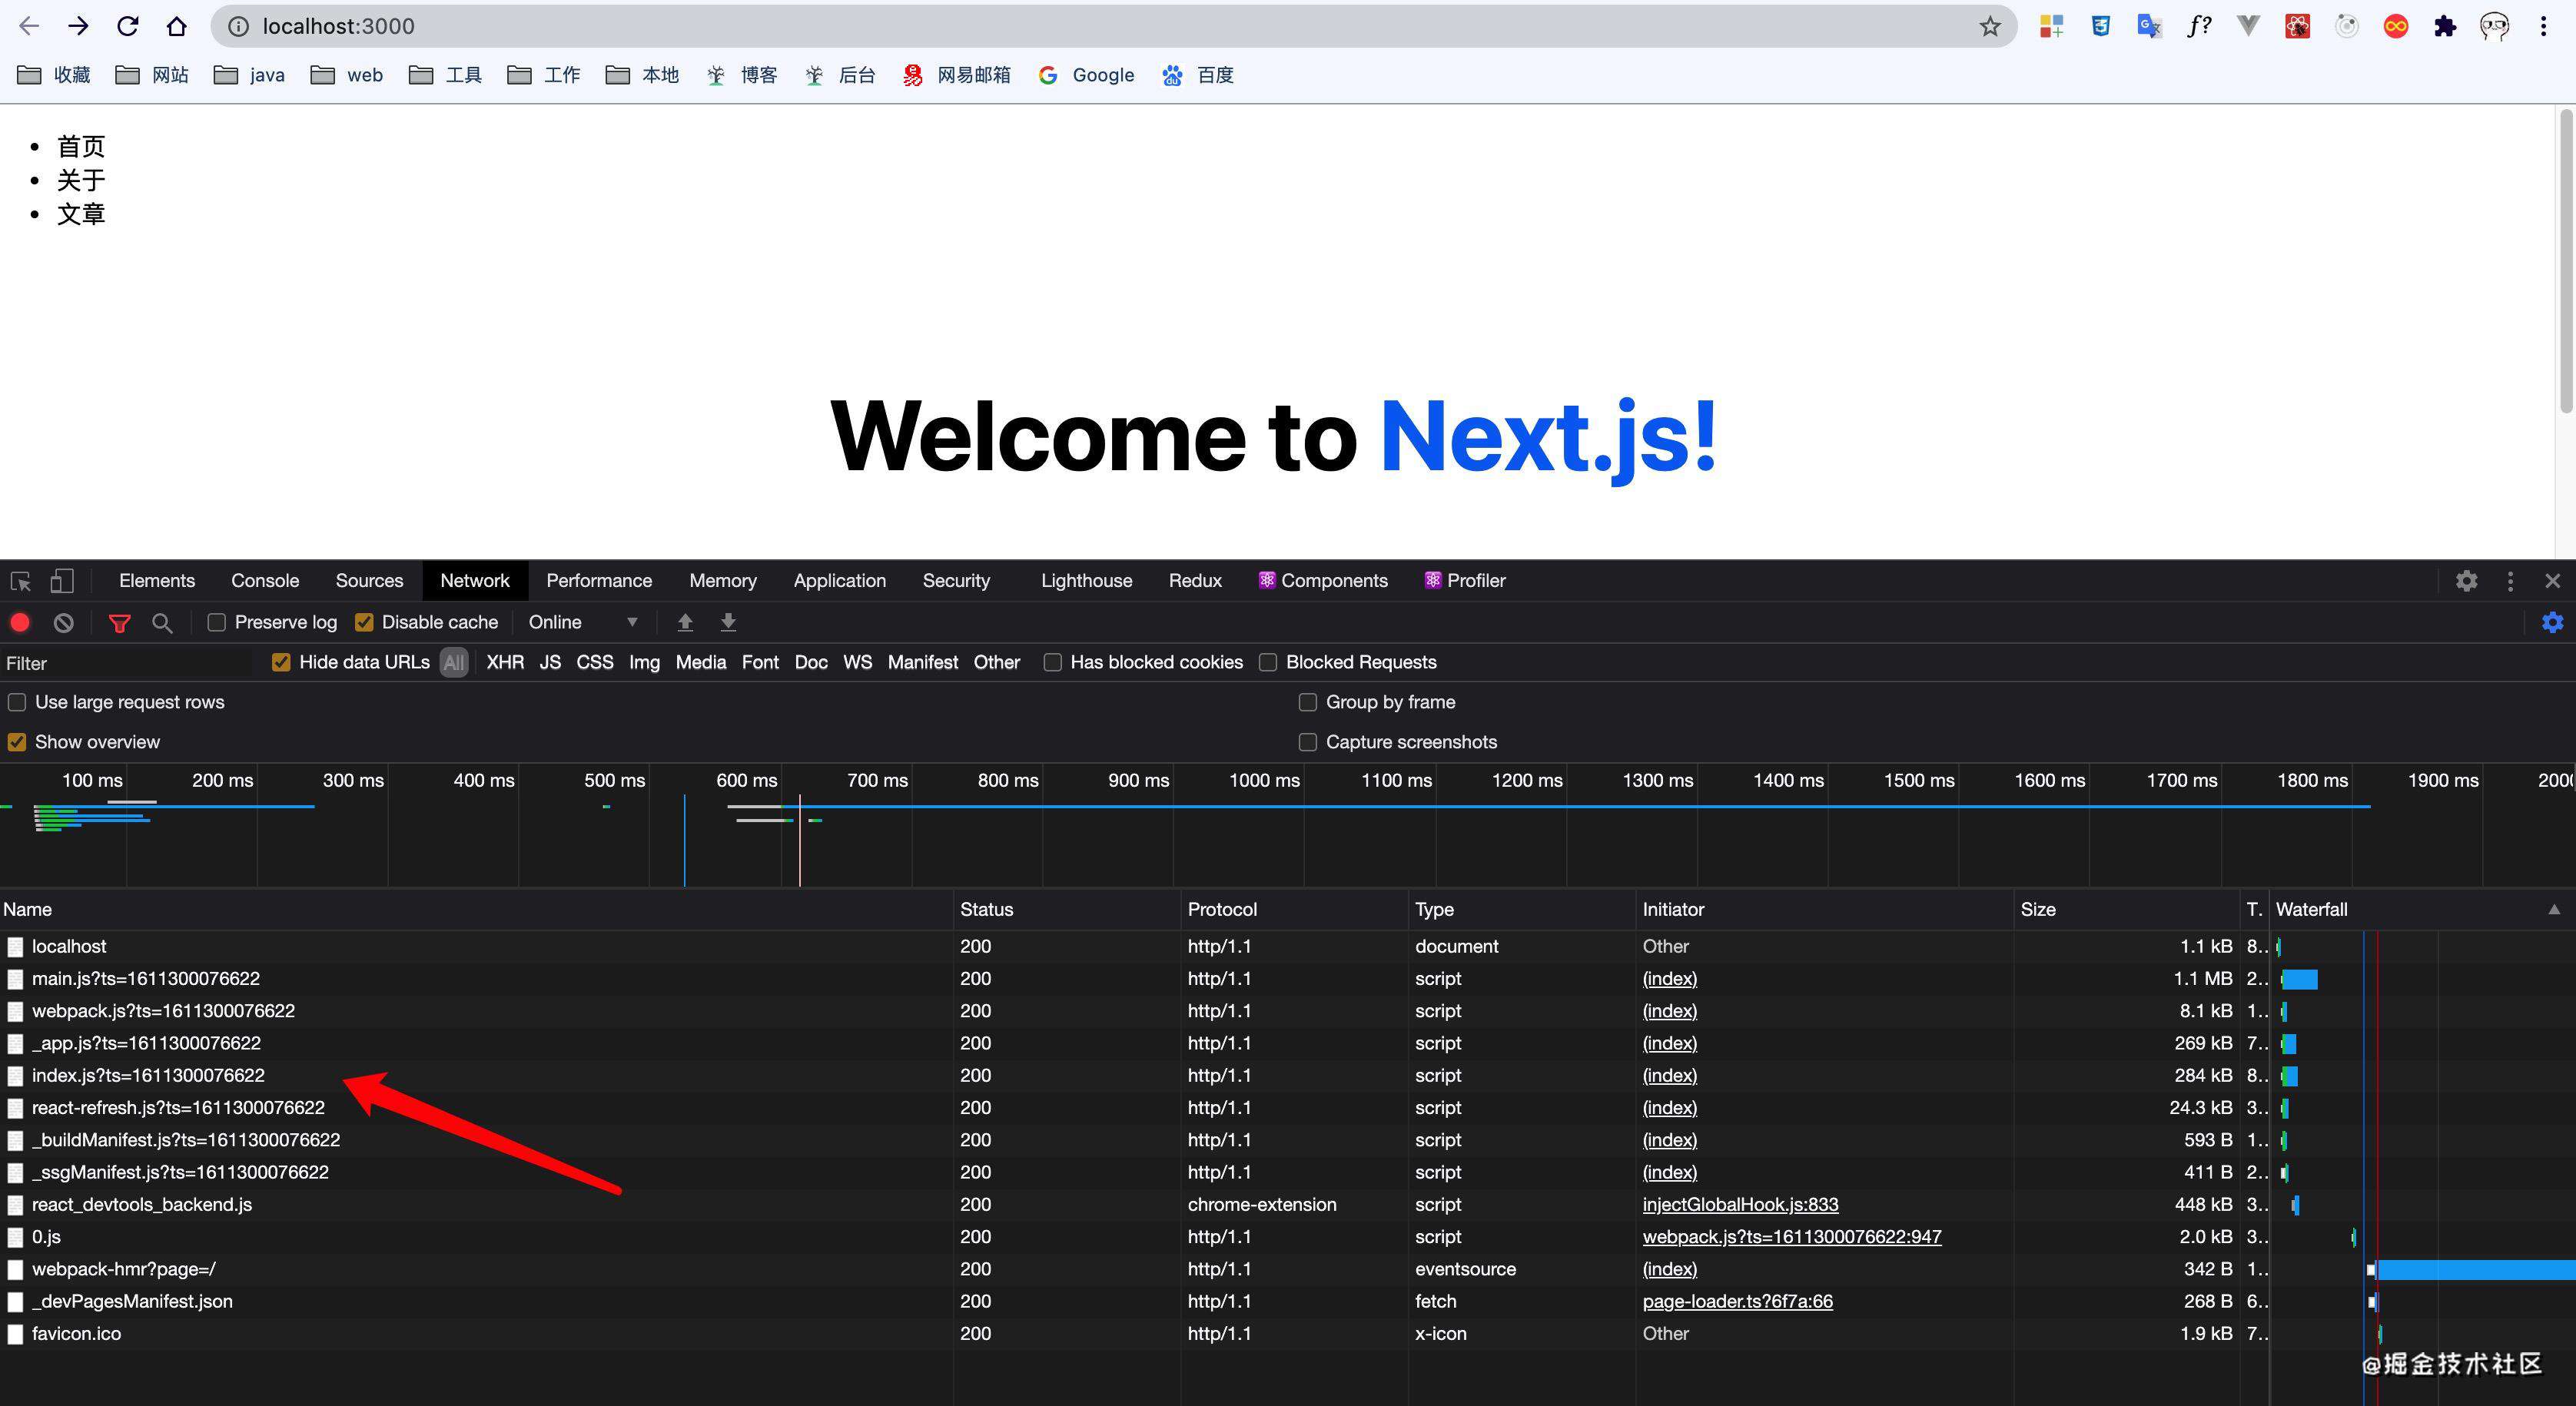
Task: Select the webpack-hmr?page=/ request row
Action: (x=1135, y=1269)
